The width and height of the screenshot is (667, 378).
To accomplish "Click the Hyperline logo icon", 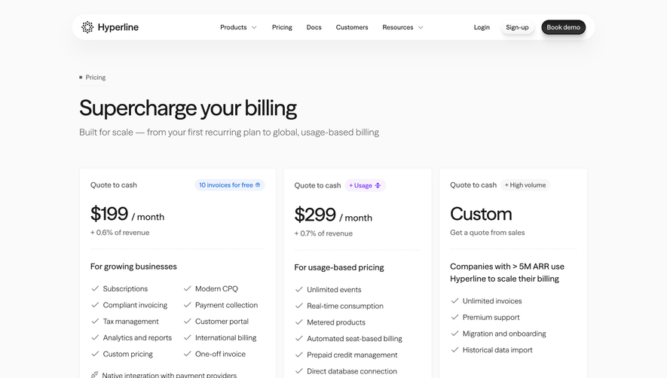I will pyautogui.click(x=87, y=27).
